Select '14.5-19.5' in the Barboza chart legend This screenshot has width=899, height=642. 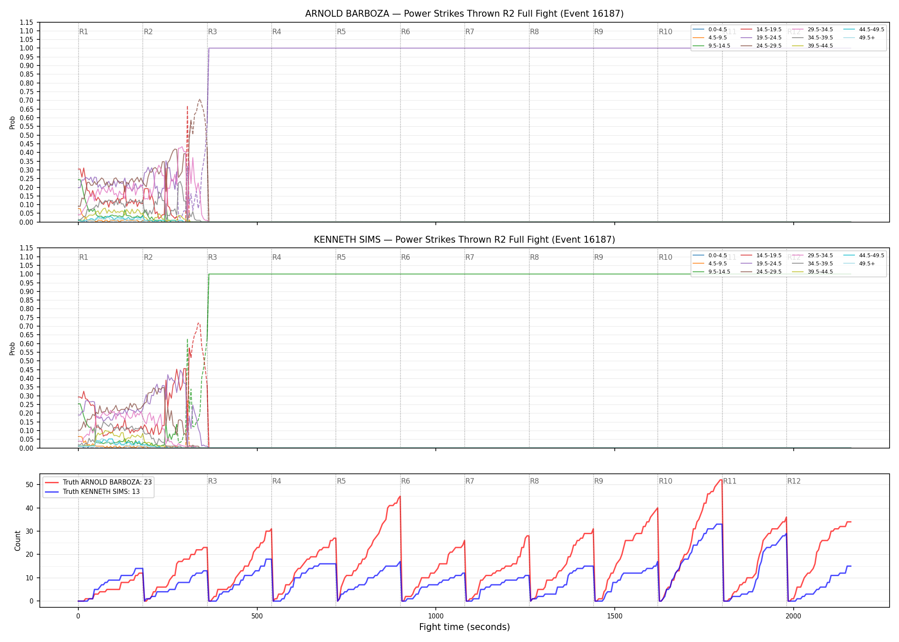coord(769,30)
